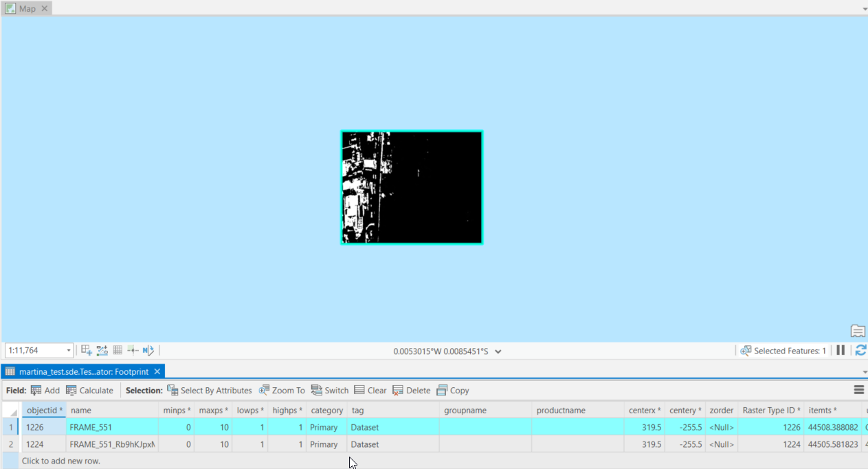Screen dimensions: 868x469
Task: Click the Snapping icon in the map status bar
Action: click(x=87, y=351)
